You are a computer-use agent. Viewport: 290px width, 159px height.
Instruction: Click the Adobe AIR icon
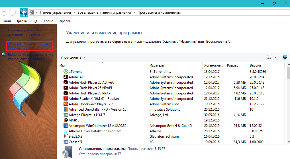coord(66,77)
